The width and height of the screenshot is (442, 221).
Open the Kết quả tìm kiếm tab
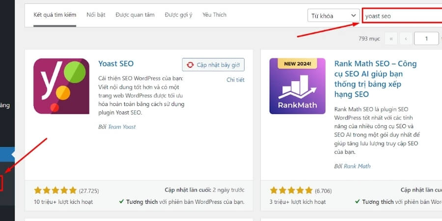pos(55,15)
